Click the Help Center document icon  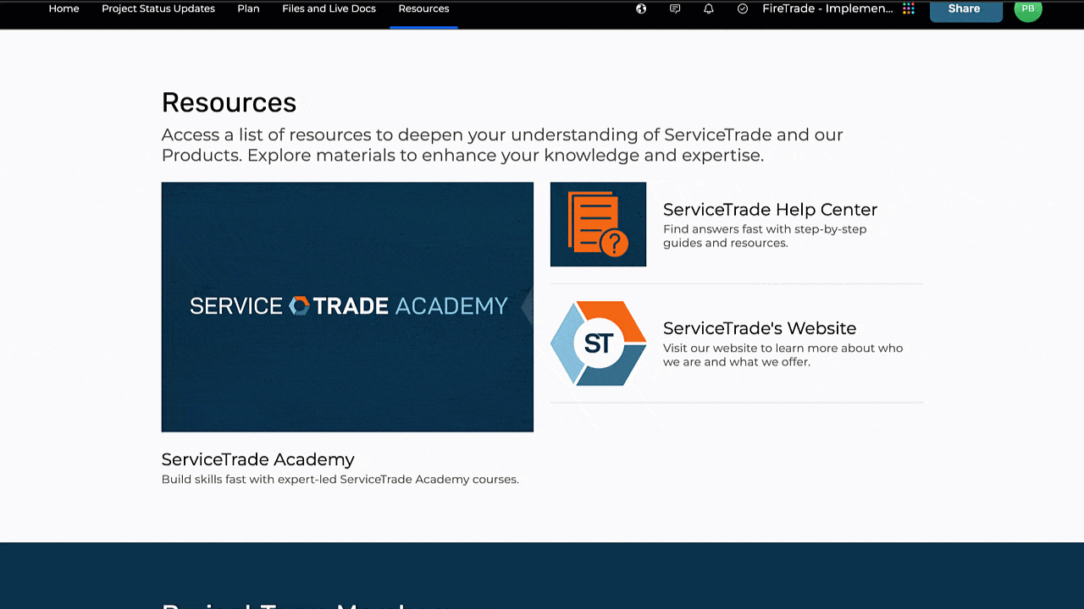598,224
